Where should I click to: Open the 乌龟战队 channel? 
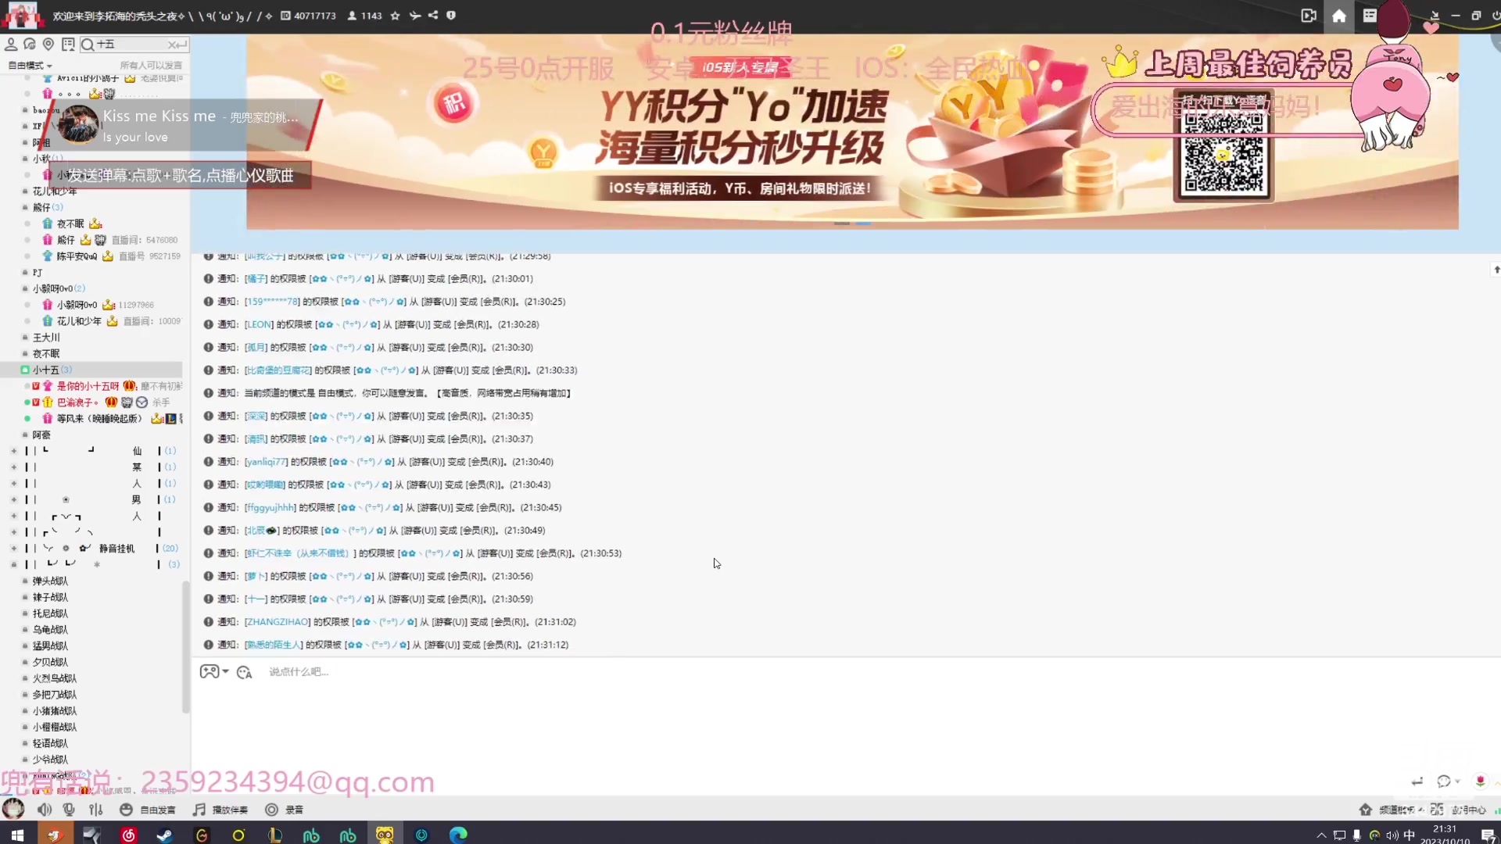[50, 630]
